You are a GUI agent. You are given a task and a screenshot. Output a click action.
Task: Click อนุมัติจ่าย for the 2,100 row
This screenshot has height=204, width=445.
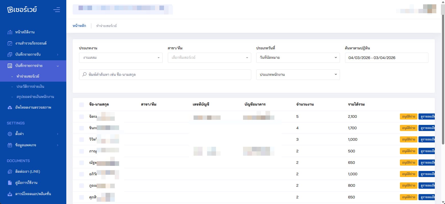(408, 116)
